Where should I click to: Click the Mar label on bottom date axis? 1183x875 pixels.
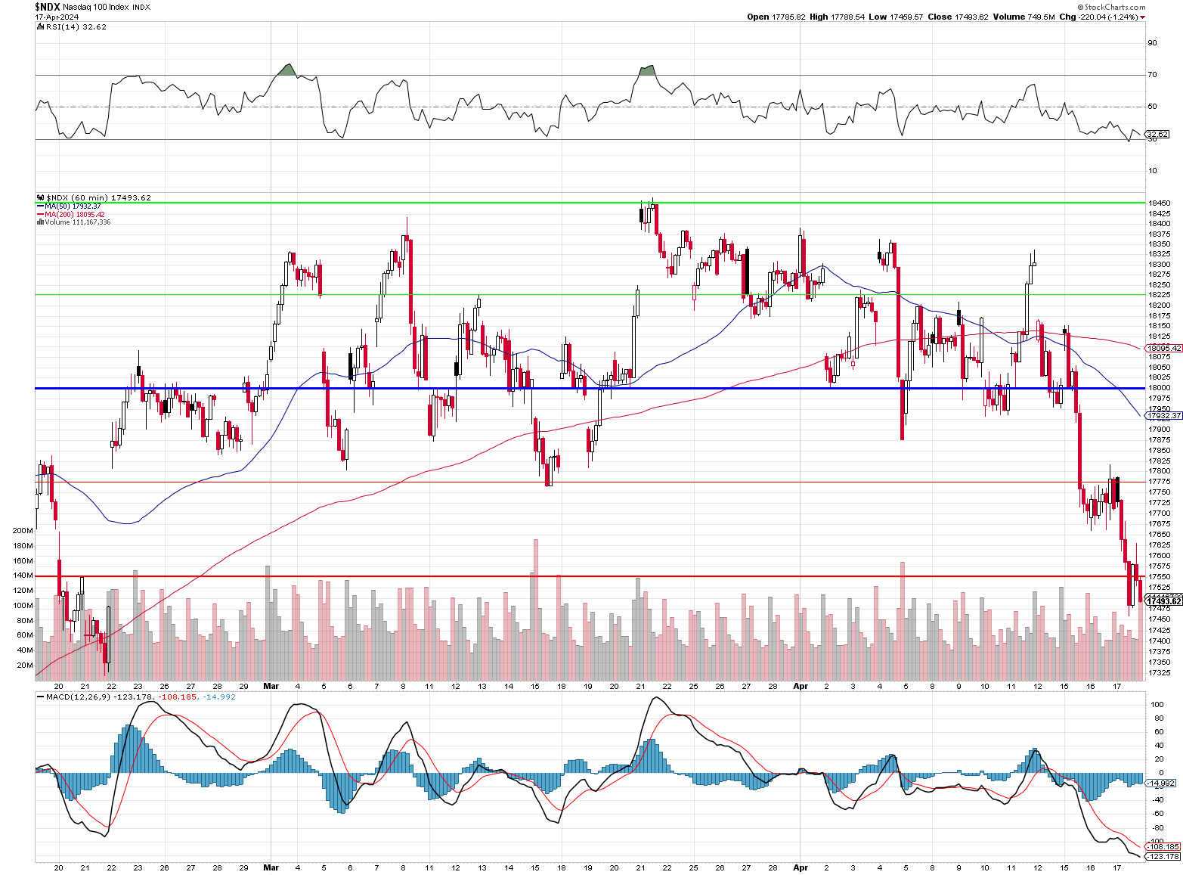(271, 867)
